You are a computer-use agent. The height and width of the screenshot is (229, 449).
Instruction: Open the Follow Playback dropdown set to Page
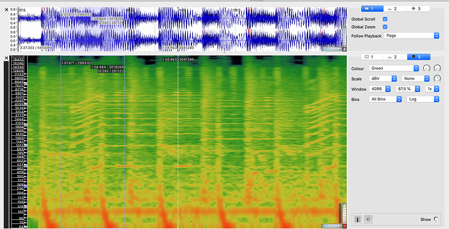click(411, 35)
